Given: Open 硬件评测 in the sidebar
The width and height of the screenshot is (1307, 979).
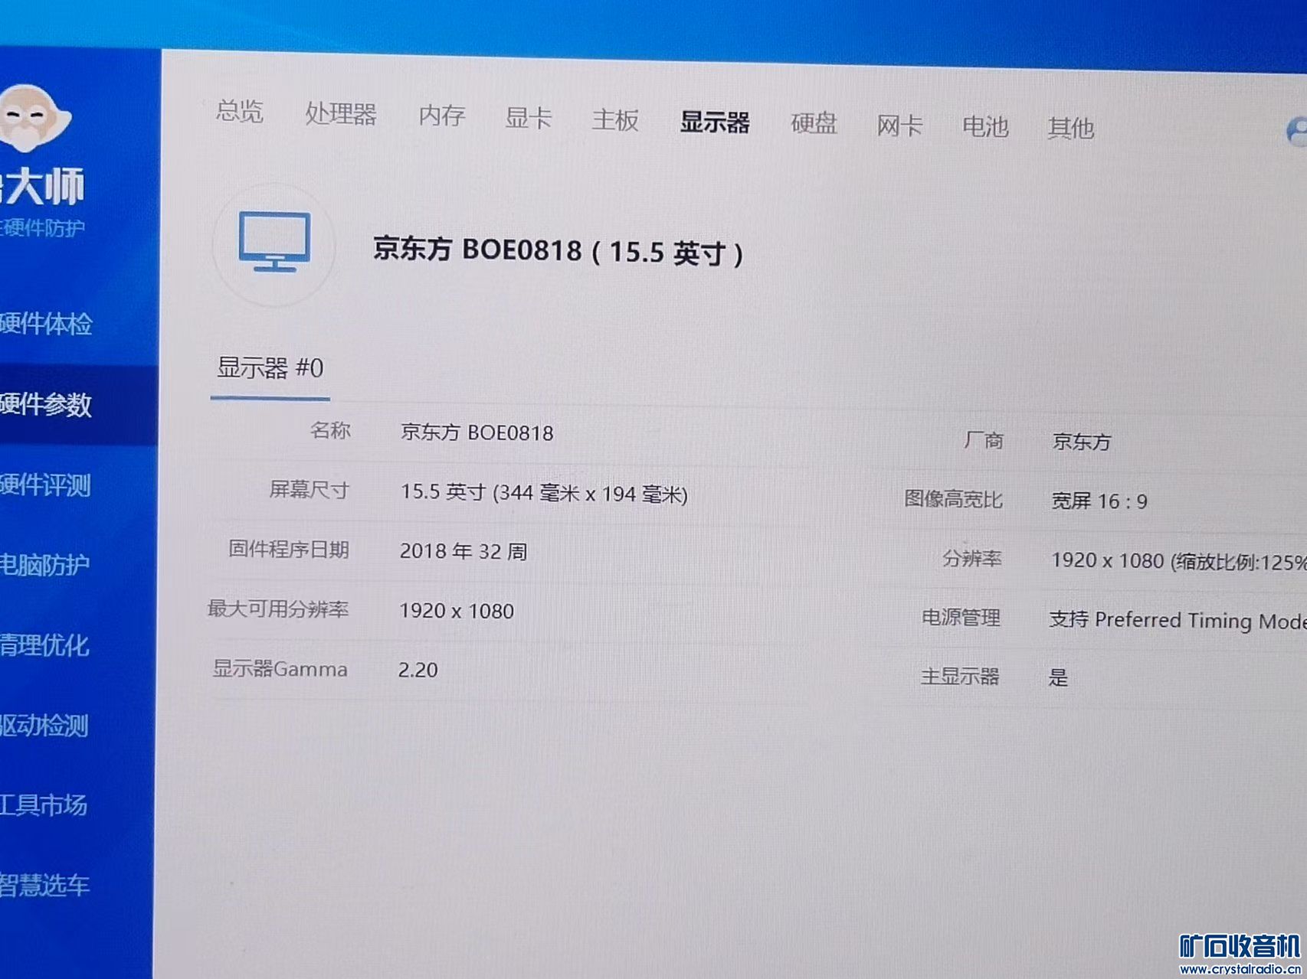Looking at the screenshot, I should (45, 485).
